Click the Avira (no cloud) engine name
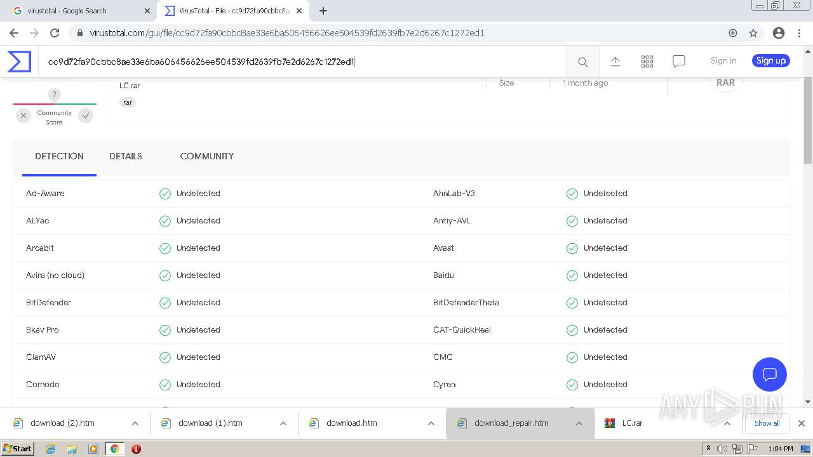The width and height of the screenshot is (813, 457). (55, 275)
